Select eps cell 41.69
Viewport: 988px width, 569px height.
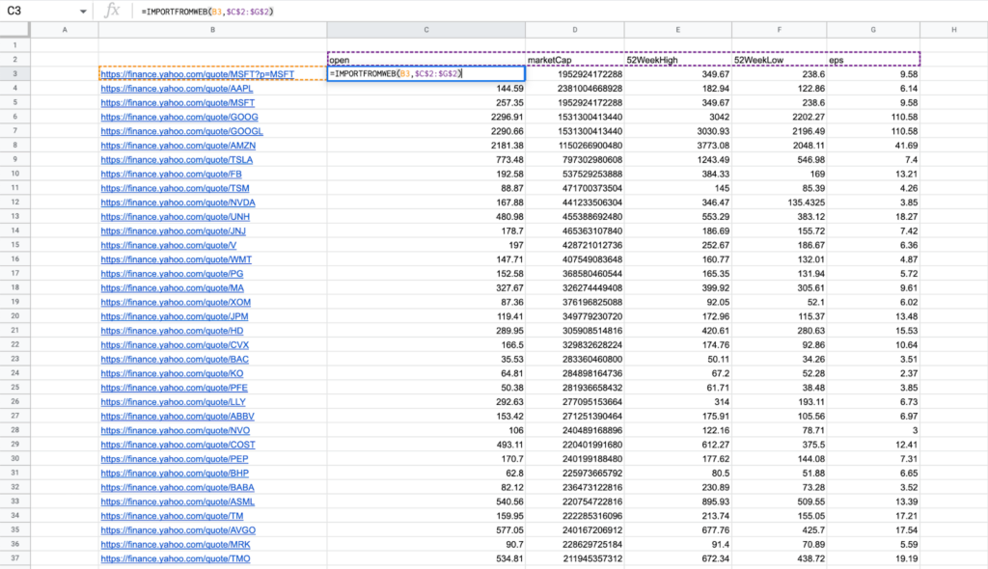pos(873,146)
